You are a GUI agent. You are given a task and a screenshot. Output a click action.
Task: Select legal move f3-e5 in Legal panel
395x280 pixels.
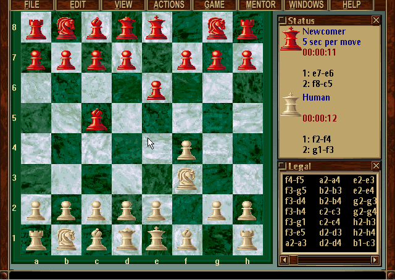point(295,233)
